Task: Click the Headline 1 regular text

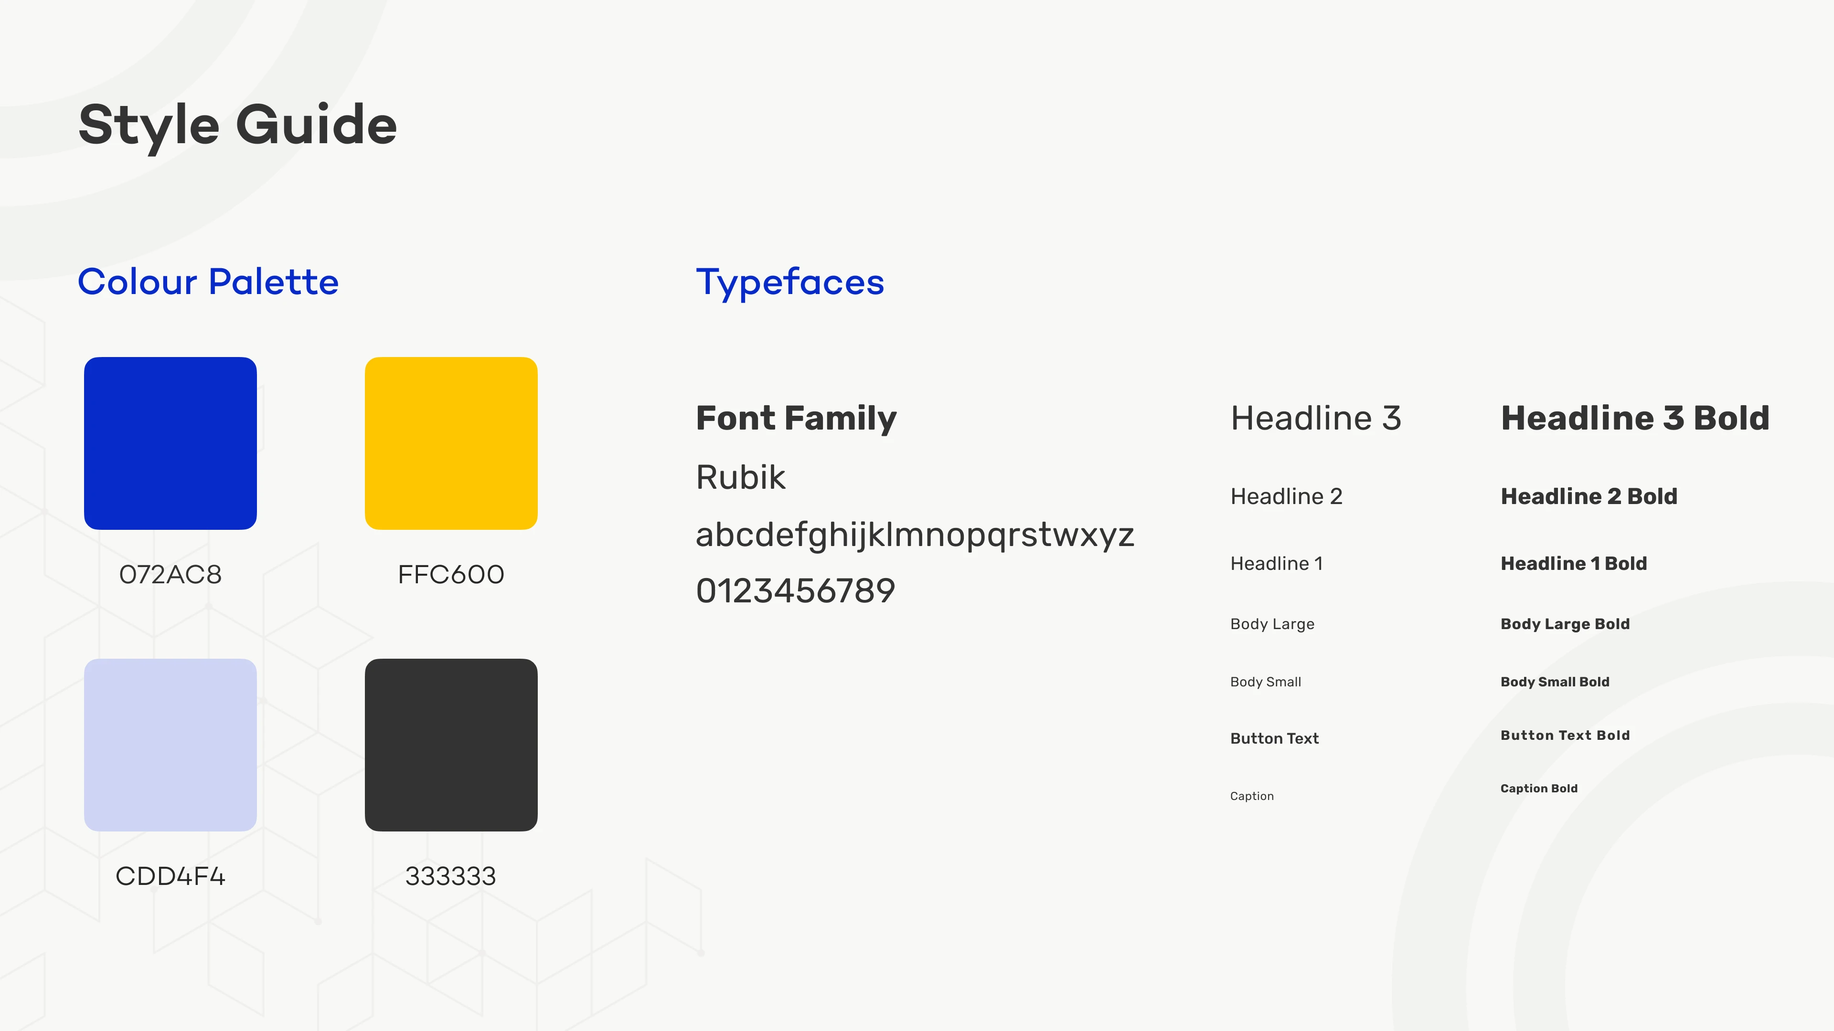Action: (1276, 564)
